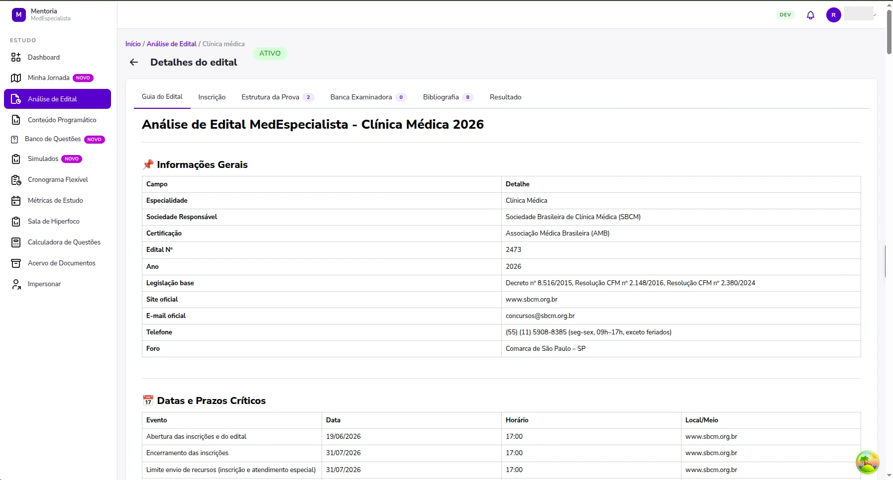Click the Acervo de Documentos archive icon
893x480 pixels.
(16, 263)
